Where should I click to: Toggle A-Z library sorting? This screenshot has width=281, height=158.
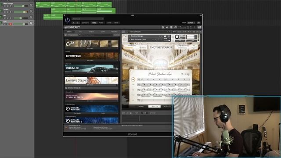(80, 35)
